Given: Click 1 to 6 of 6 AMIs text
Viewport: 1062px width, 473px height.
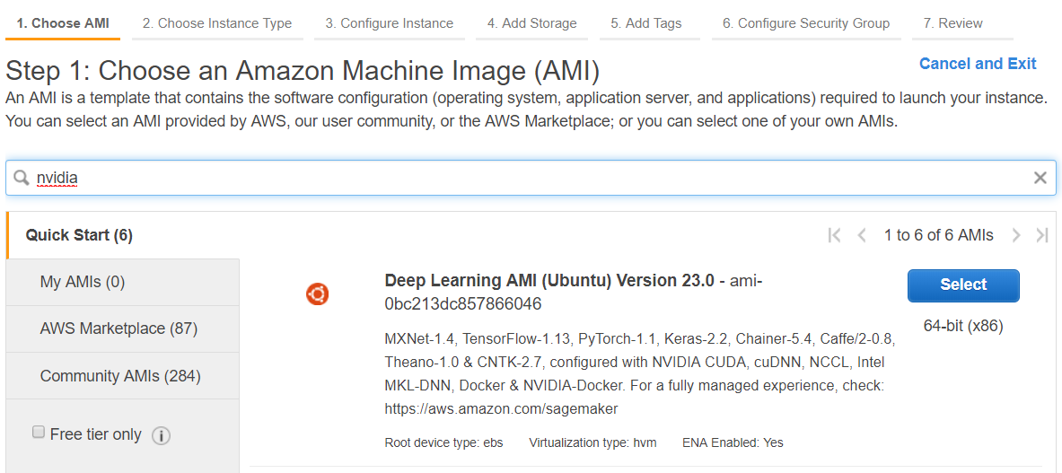Looking at the screenshot, I should [939, 235].
